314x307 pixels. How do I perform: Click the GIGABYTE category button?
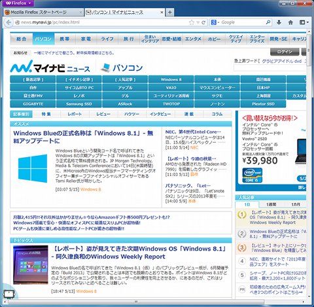33,104
